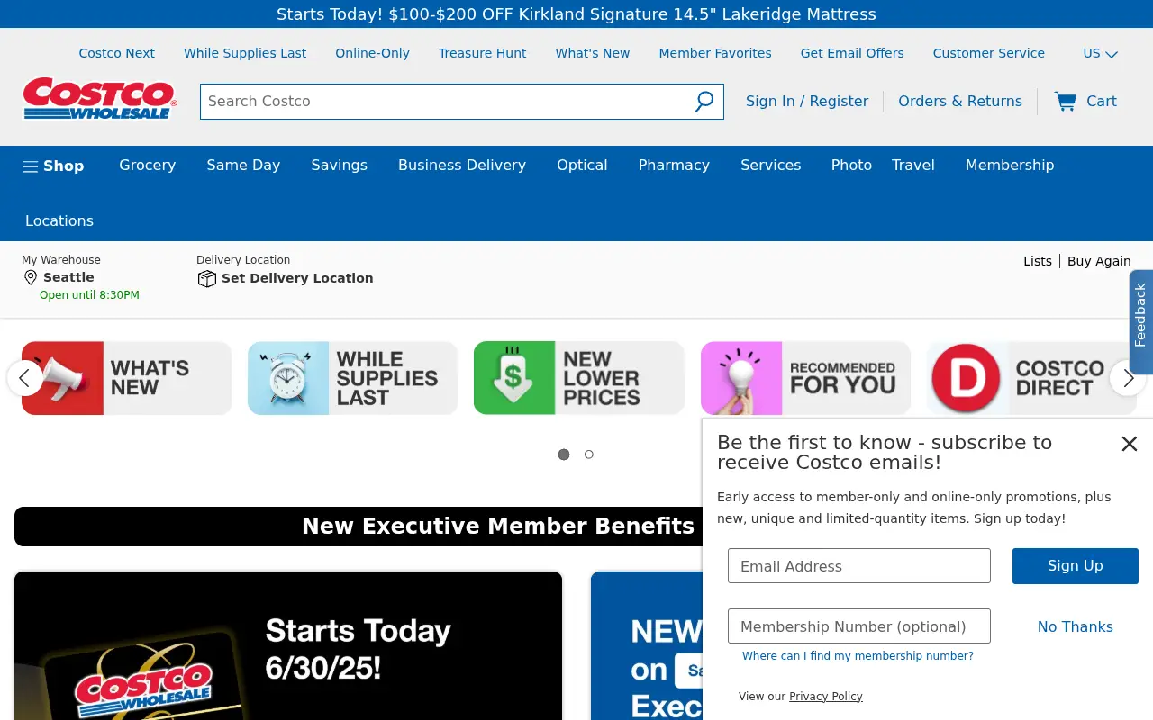1153x720 pixels.
Task: Select the second carousel page dot
Action: click(589, 454)
